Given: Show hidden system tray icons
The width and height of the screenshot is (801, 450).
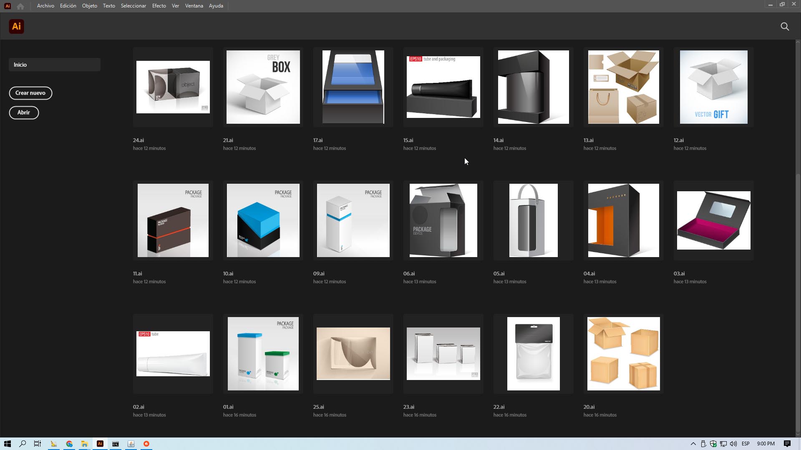Looking at the screenshot, I should (693, 444).
